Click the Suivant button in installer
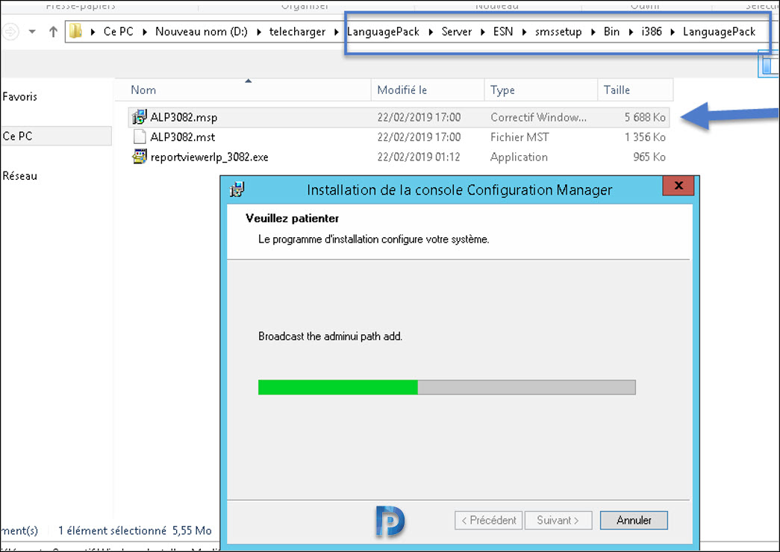780x552 pixels. pos(558,520)
